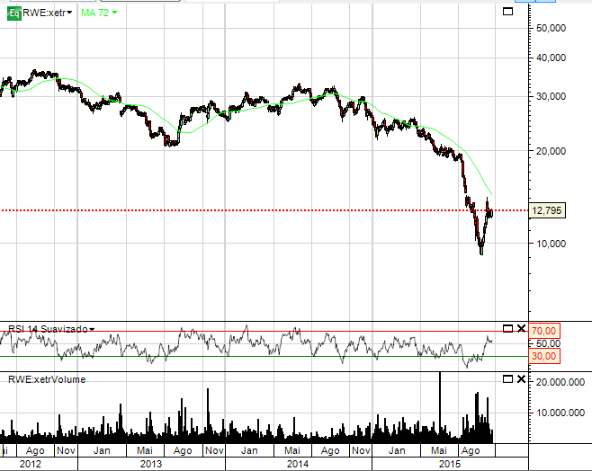Click the green Eq equity icon
Image resolution: width=592 pixels, height=471 pixels.
[x=14, y=13]
